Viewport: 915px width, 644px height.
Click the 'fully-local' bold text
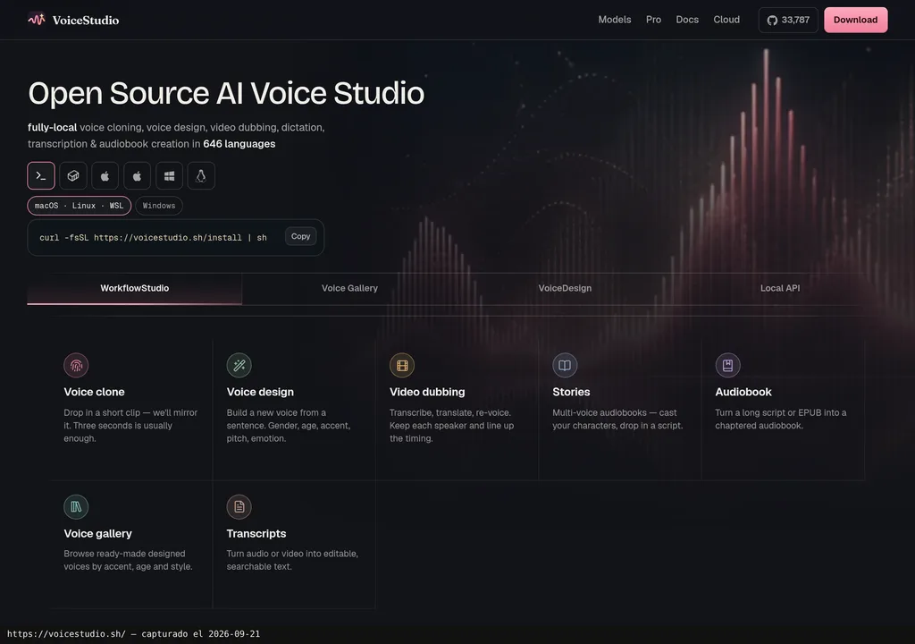[53, 127]
